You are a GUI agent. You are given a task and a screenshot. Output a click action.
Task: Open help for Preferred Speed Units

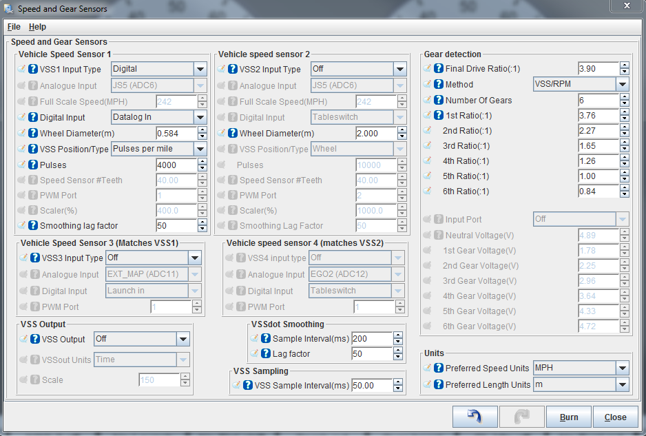439,368
